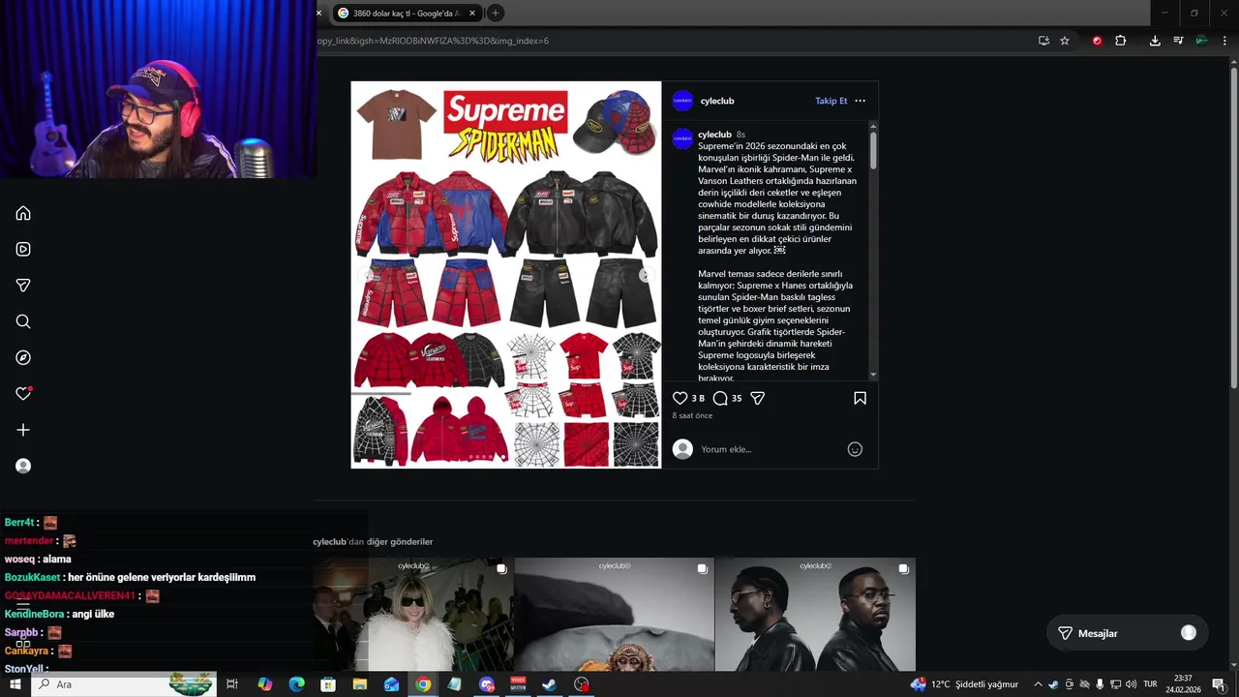This screenshot has height=697, width=1239.
Task: Open Steam from the taskbar
Action: pyautogui.click(x=549, y=684)
